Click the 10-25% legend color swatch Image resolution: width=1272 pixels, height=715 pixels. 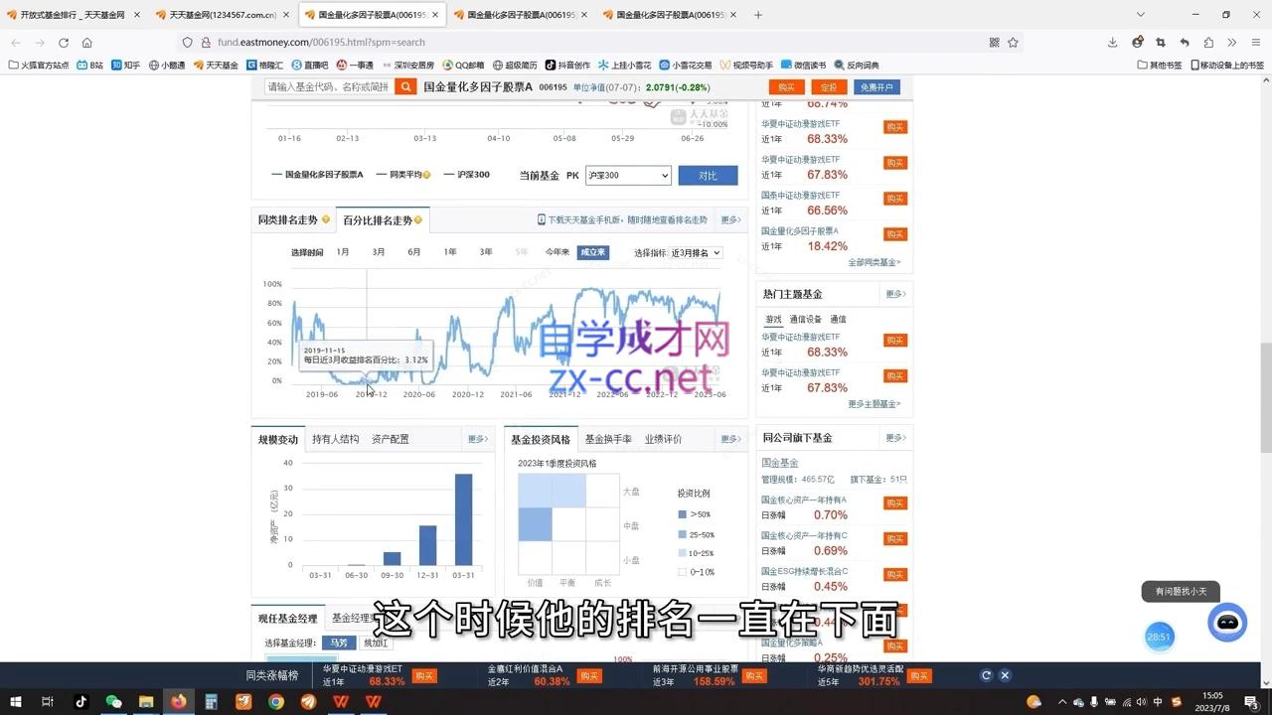point(682,553)
